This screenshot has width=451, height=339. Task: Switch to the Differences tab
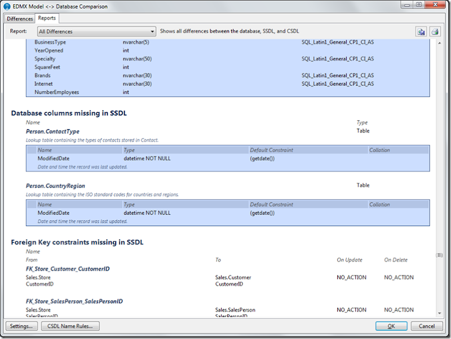tap(20, 19)
